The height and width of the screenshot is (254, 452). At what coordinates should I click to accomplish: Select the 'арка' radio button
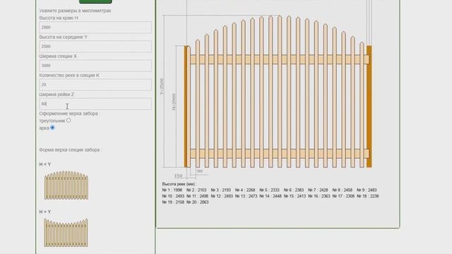click(x=52, y=128)
